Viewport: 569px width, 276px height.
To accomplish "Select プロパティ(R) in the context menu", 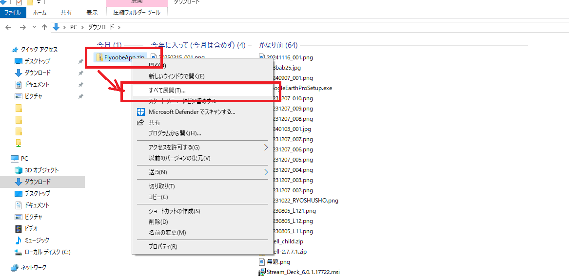I will (163, 247).
